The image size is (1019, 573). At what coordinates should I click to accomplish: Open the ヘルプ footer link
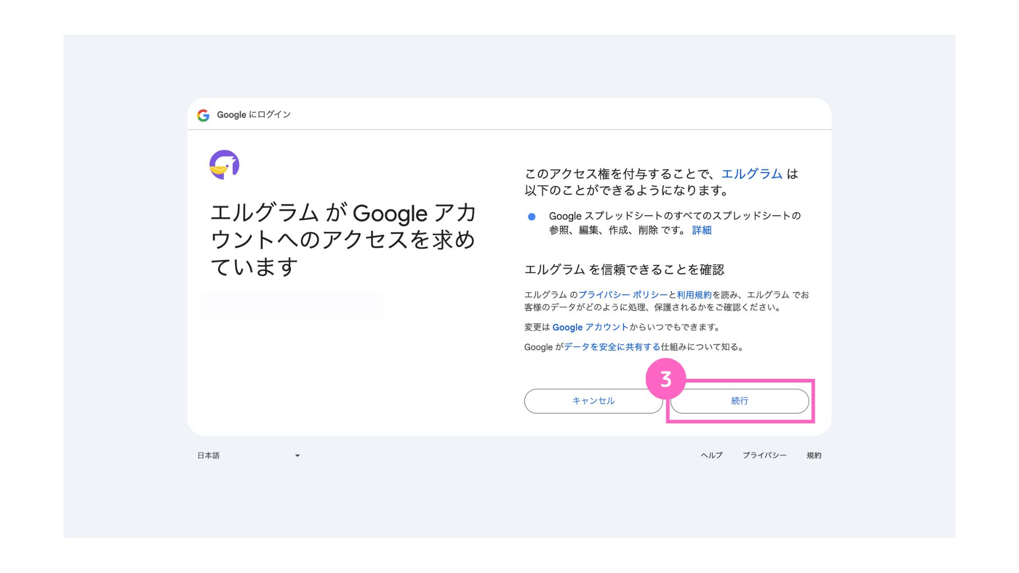[712, 455]
